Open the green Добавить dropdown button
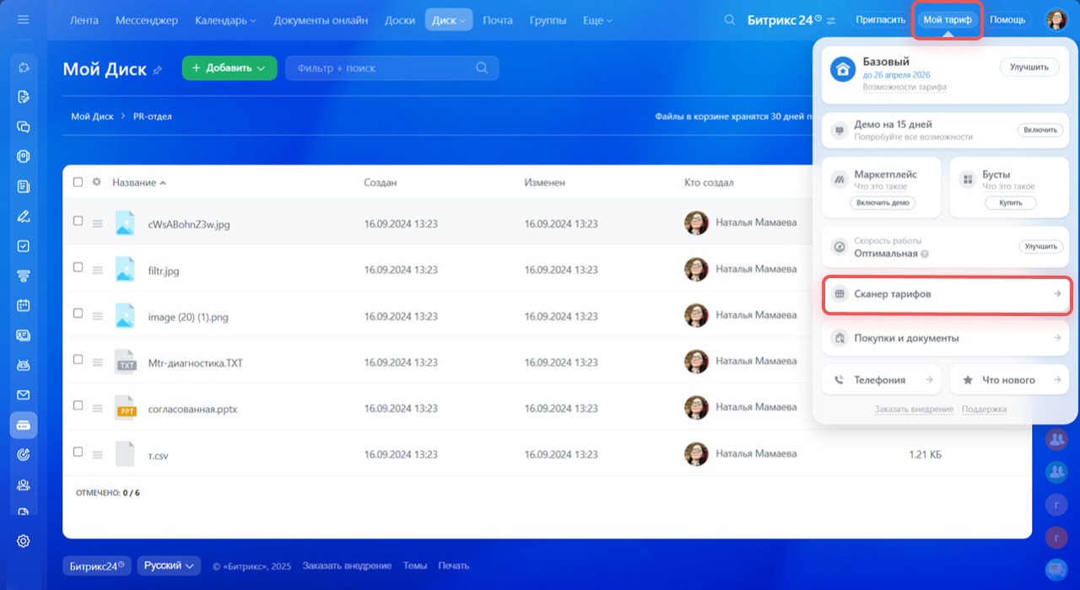This screenshot has width=1080, height=590. [229, 68]
